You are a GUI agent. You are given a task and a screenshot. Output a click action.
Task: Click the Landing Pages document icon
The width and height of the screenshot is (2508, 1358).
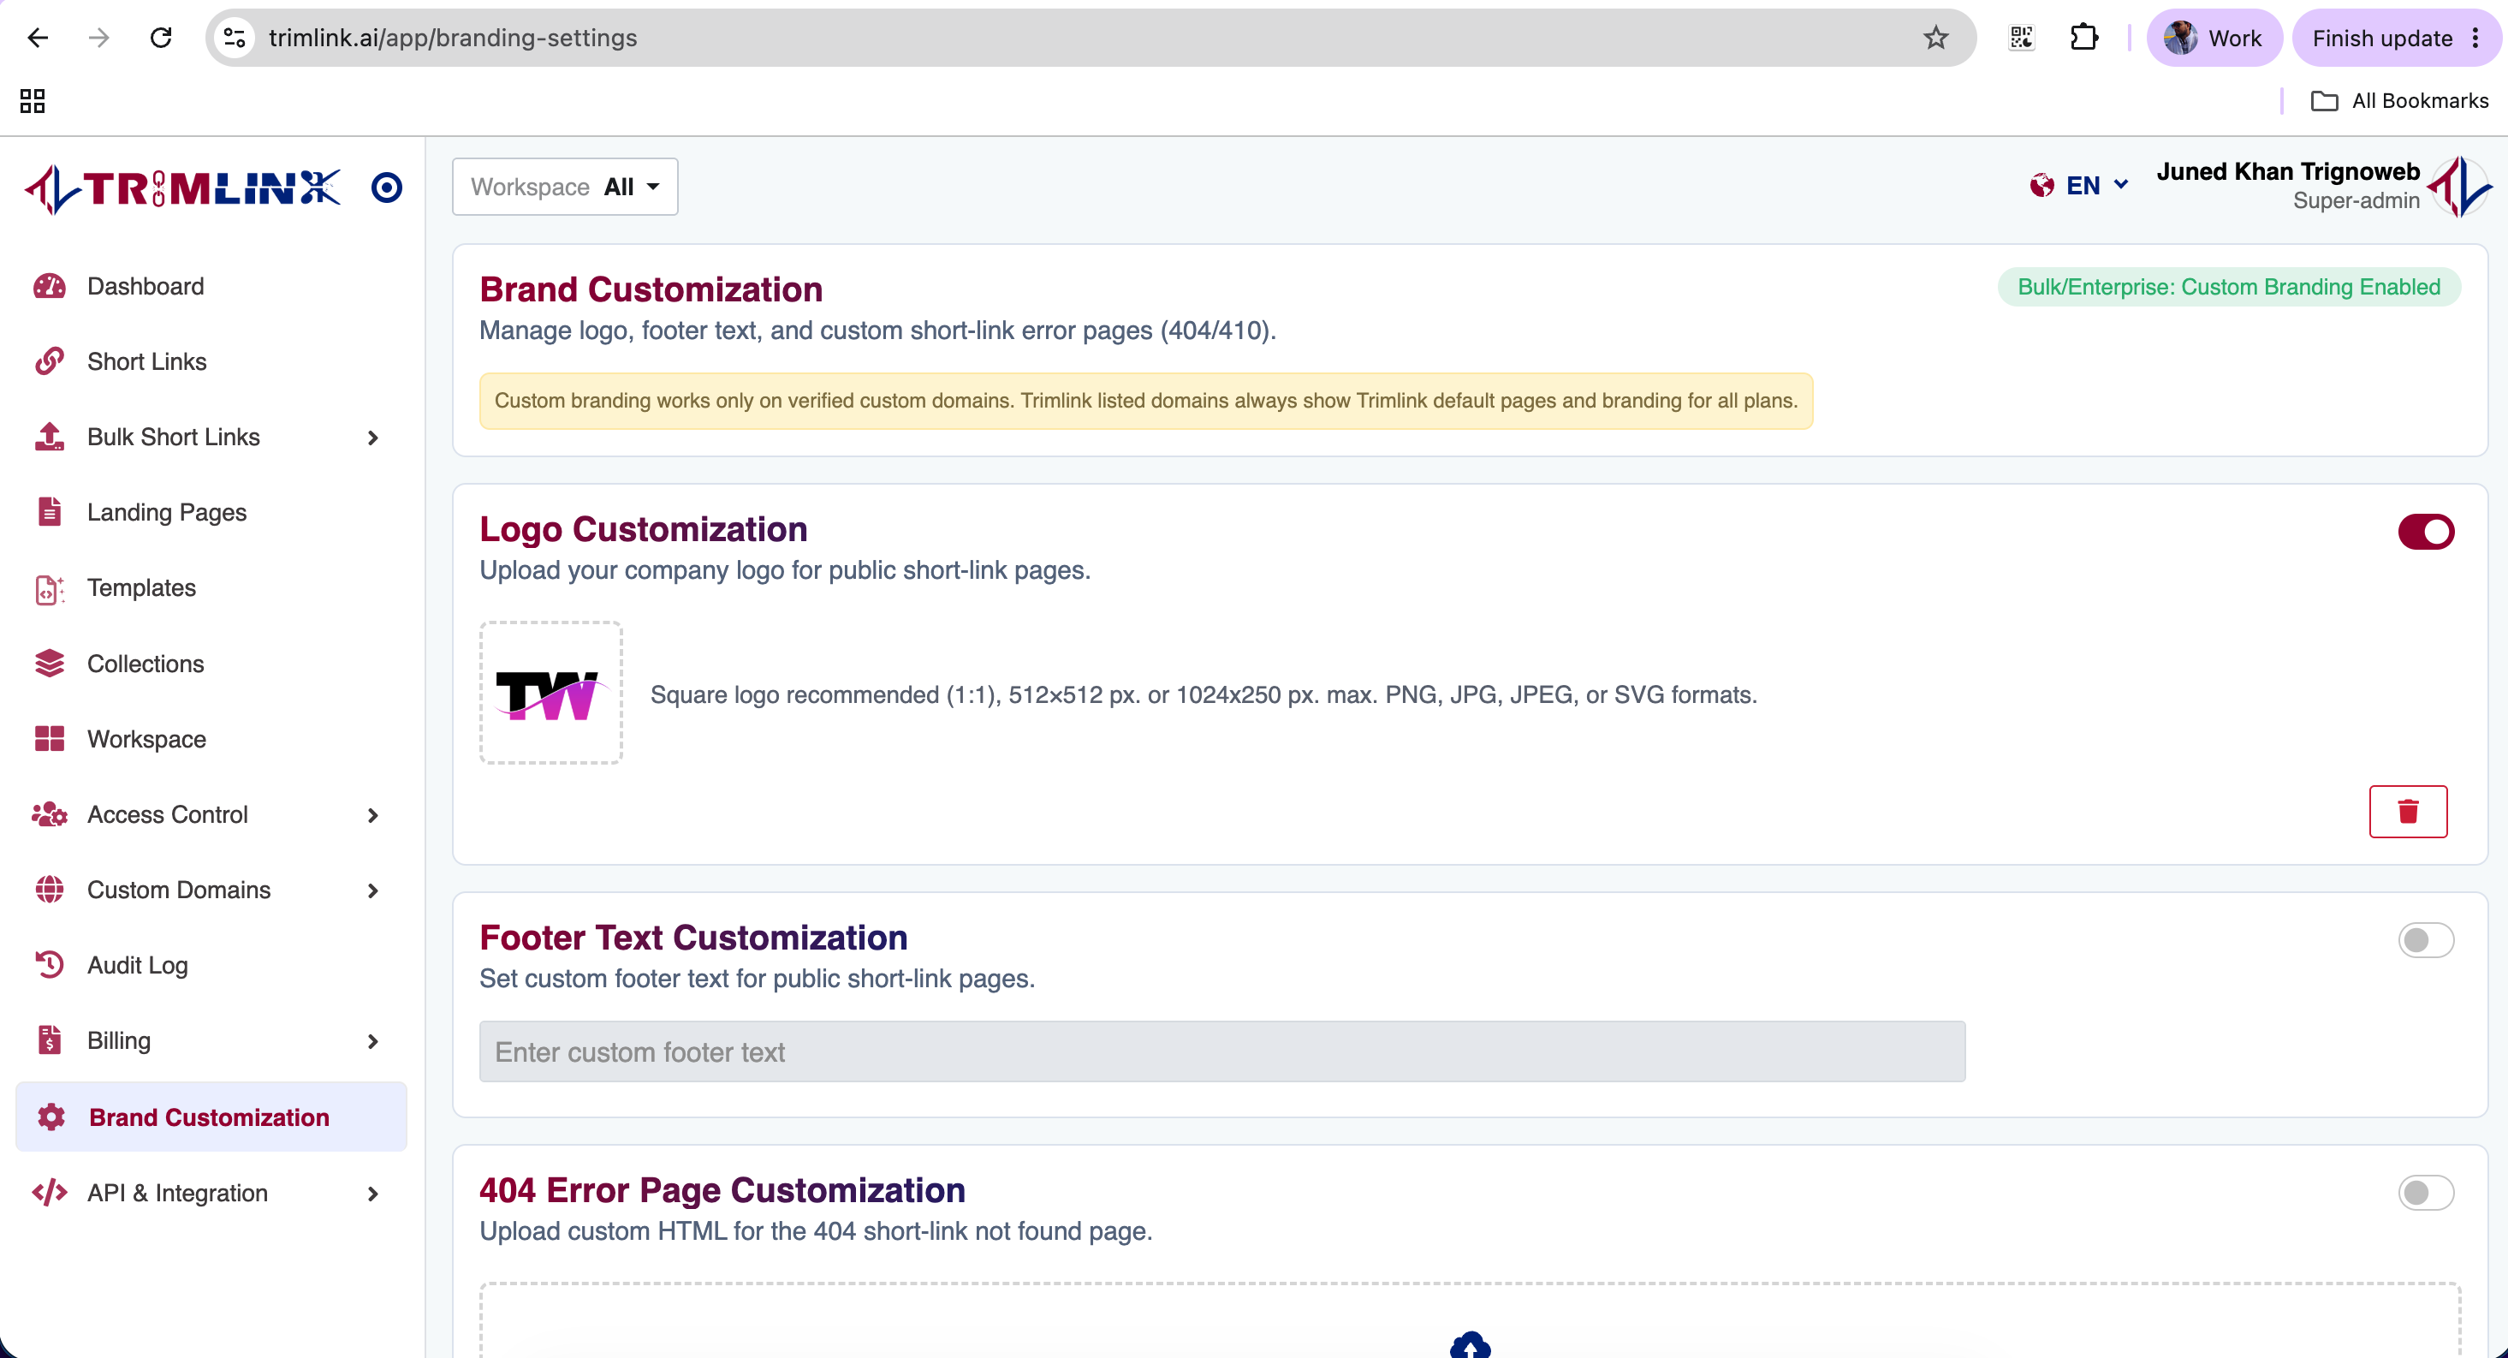tap(50, 511)
